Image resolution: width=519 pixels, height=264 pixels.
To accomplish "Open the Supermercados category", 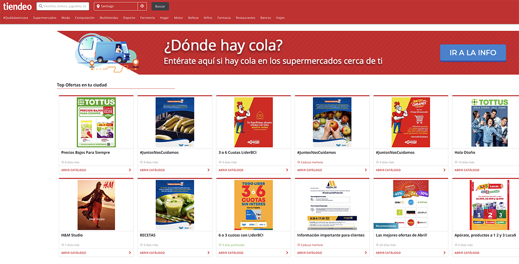I will tap(45, 18).
